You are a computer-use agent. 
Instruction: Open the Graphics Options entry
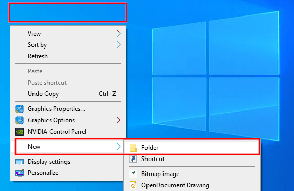68,120
